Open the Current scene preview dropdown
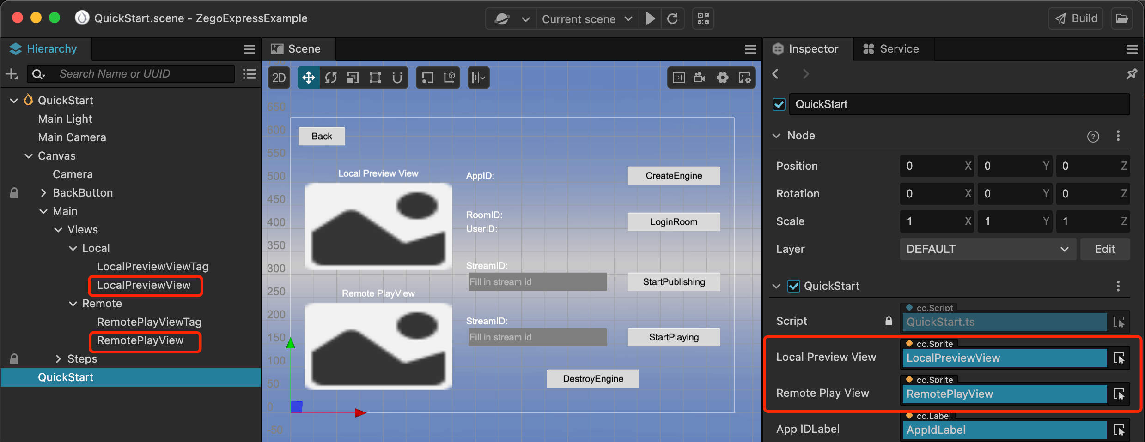 tap(587, 19)
